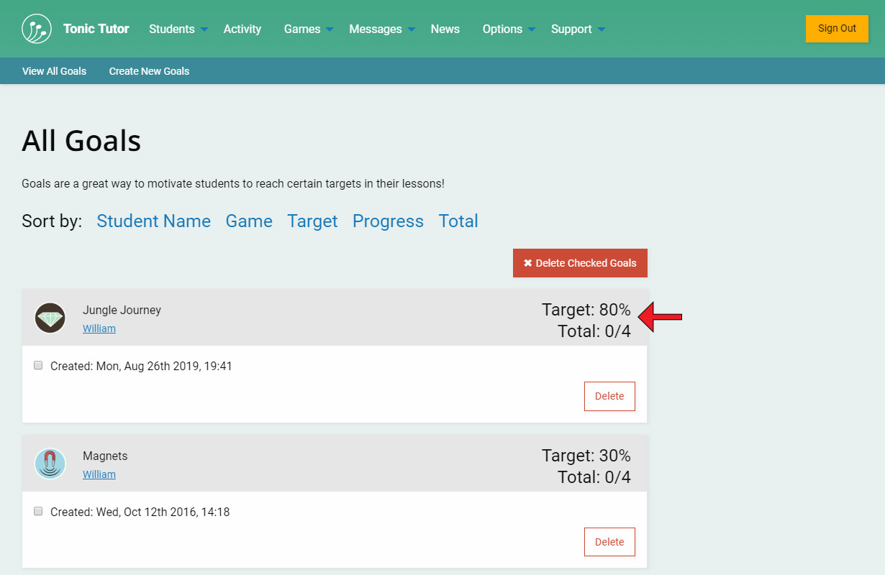Sort goals by Progress
Screen dimensions: 885x575
click(388, 221)
